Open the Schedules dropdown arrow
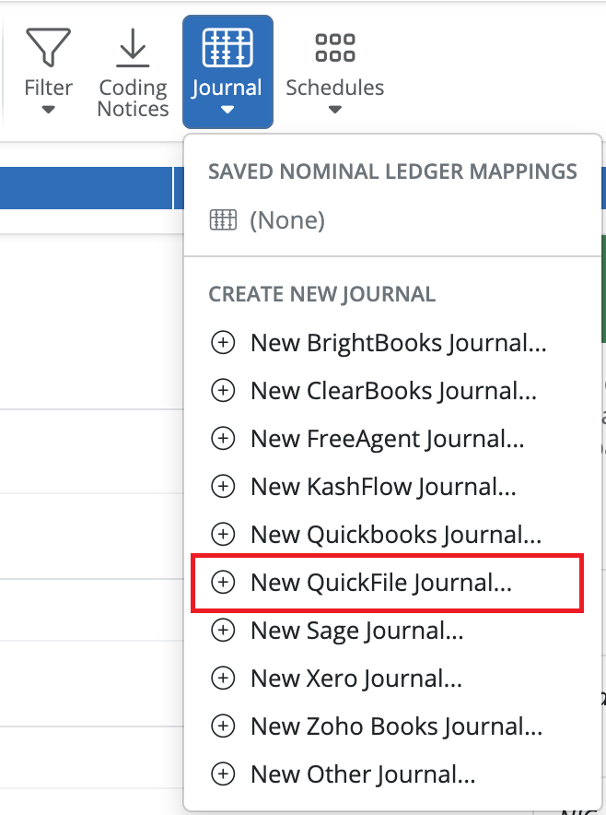 click(x=333, y=110)
